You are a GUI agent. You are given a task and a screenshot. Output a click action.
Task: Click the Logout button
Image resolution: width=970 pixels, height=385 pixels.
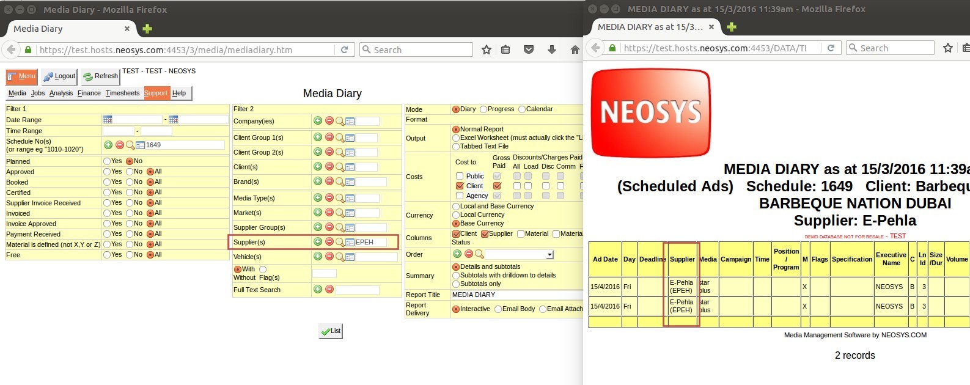(x=59, y=76)
